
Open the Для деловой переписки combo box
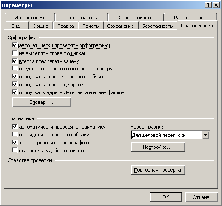click(170, 135)
